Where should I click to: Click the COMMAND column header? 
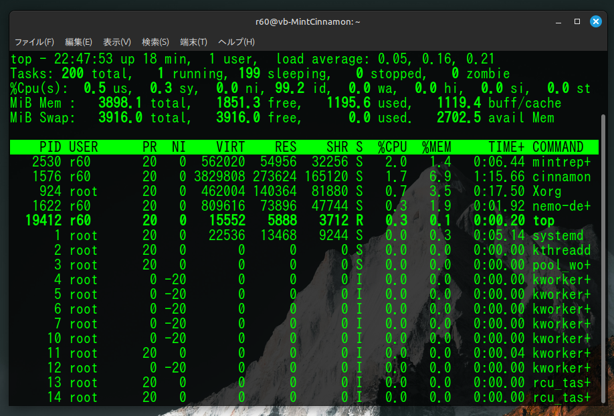pyautogui.click(x=558, y=147)
